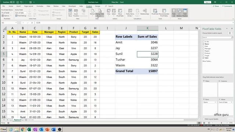
Task: Click the Undo icon in title bar
Action: (21, 2)
